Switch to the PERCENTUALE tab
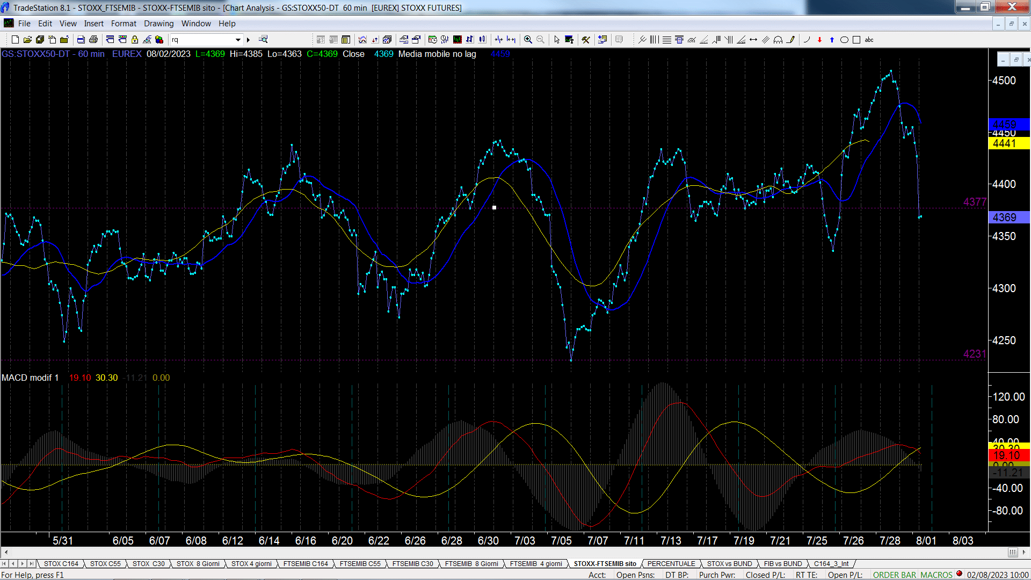This screenshot has height=580, width=1031. [671, 563]
